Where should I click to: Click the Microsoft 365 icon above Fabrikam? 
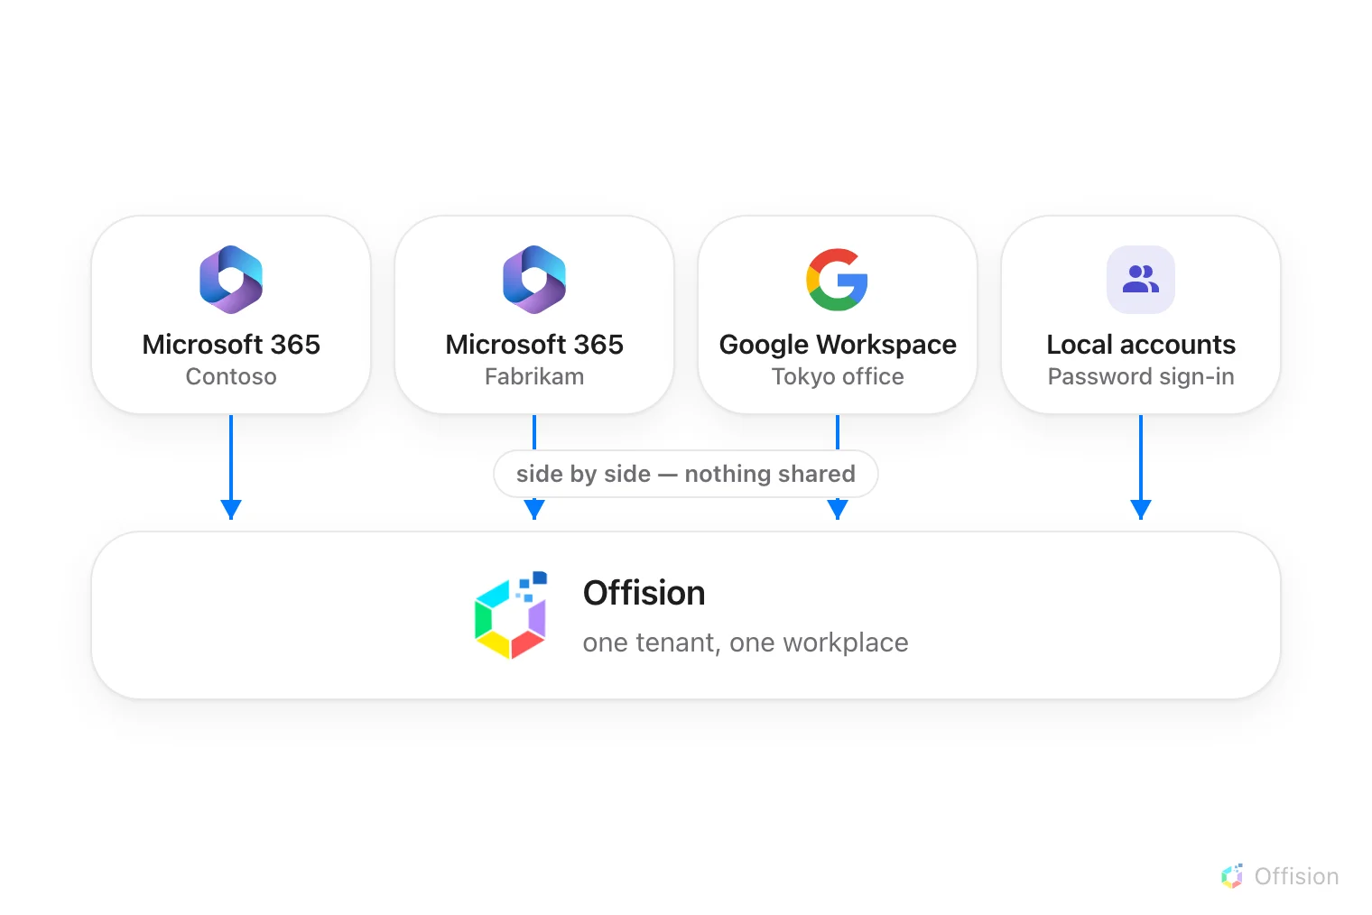click(x=534, y=280)
